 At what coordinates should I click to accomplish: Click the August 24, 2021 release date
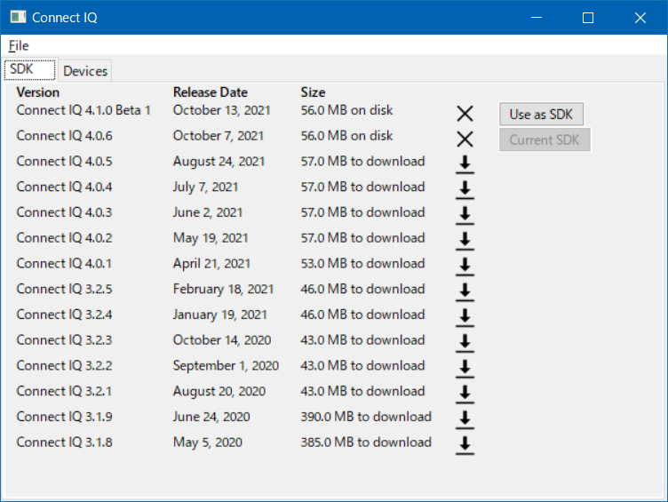click(x=219, y=162)
